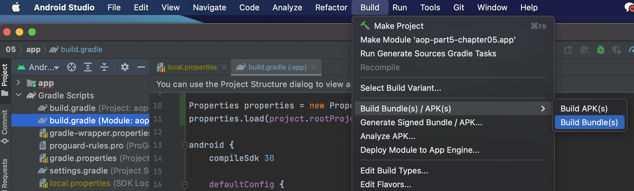This screenshot has height=191, width=634.
Task: Open the Code menu
Action: click(249, 7)
